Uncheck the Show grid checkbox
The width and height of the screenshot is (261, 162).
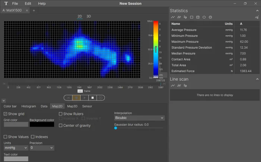6,114
